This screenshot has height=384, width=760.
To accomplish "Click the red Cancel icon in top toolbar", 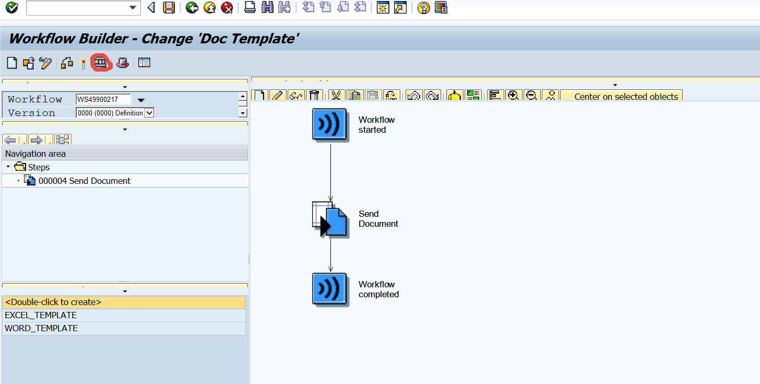I will (x=227, y=8).
